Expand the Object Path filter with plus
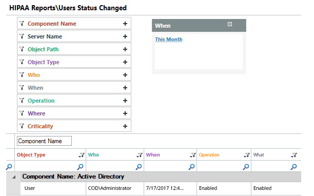 [125, 49]
